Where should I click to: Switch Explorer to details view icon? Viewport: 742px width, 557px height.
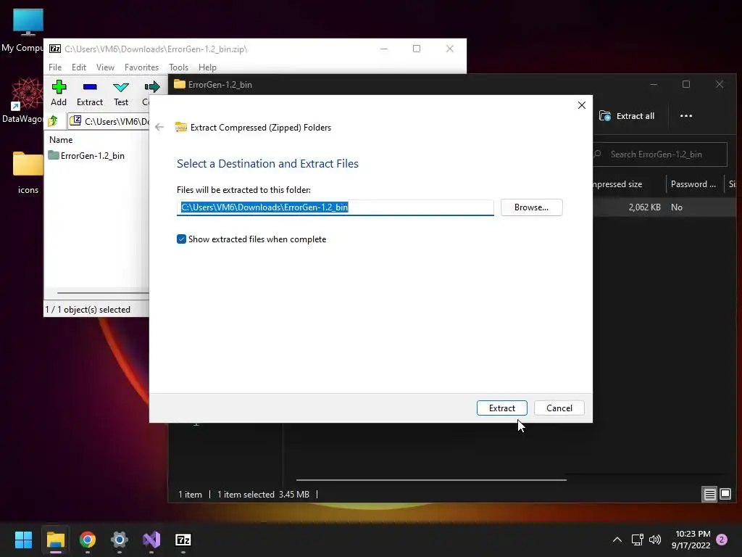tap(710, 495)
